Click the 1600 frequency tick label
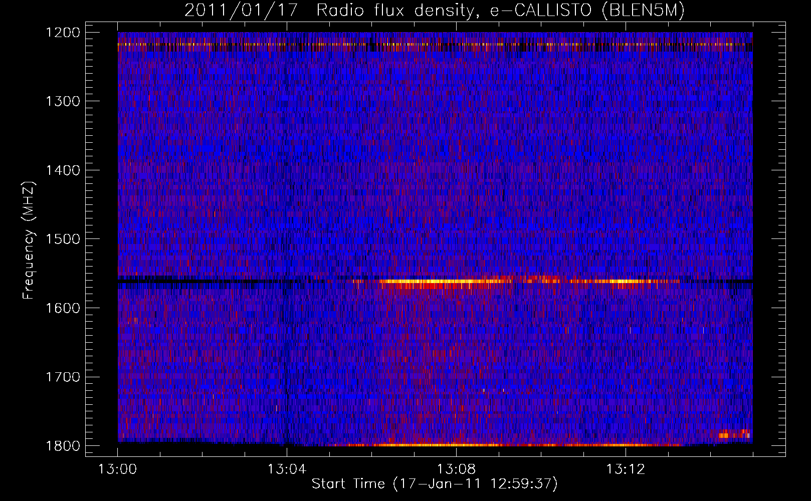Viewport: 811px width, 501px height. click(x=63, y=308)
